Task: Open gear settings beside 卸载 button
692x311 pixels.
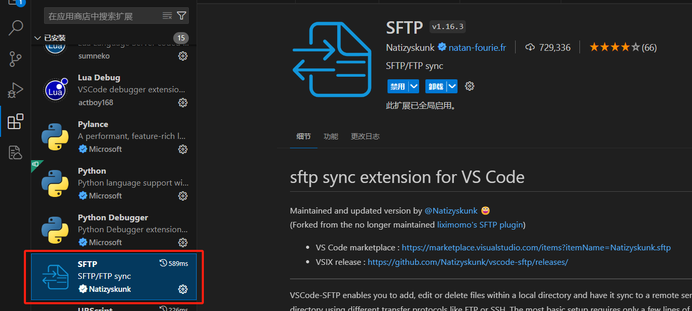Action: (469, 86)
